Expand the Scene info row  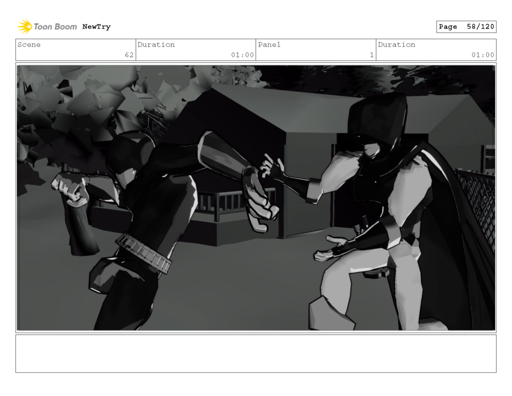pyautogui.click(x=75, y=49)
